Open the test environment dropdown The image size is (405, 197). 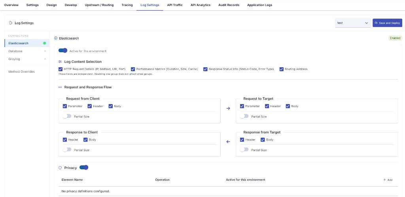tap(353, 23)
